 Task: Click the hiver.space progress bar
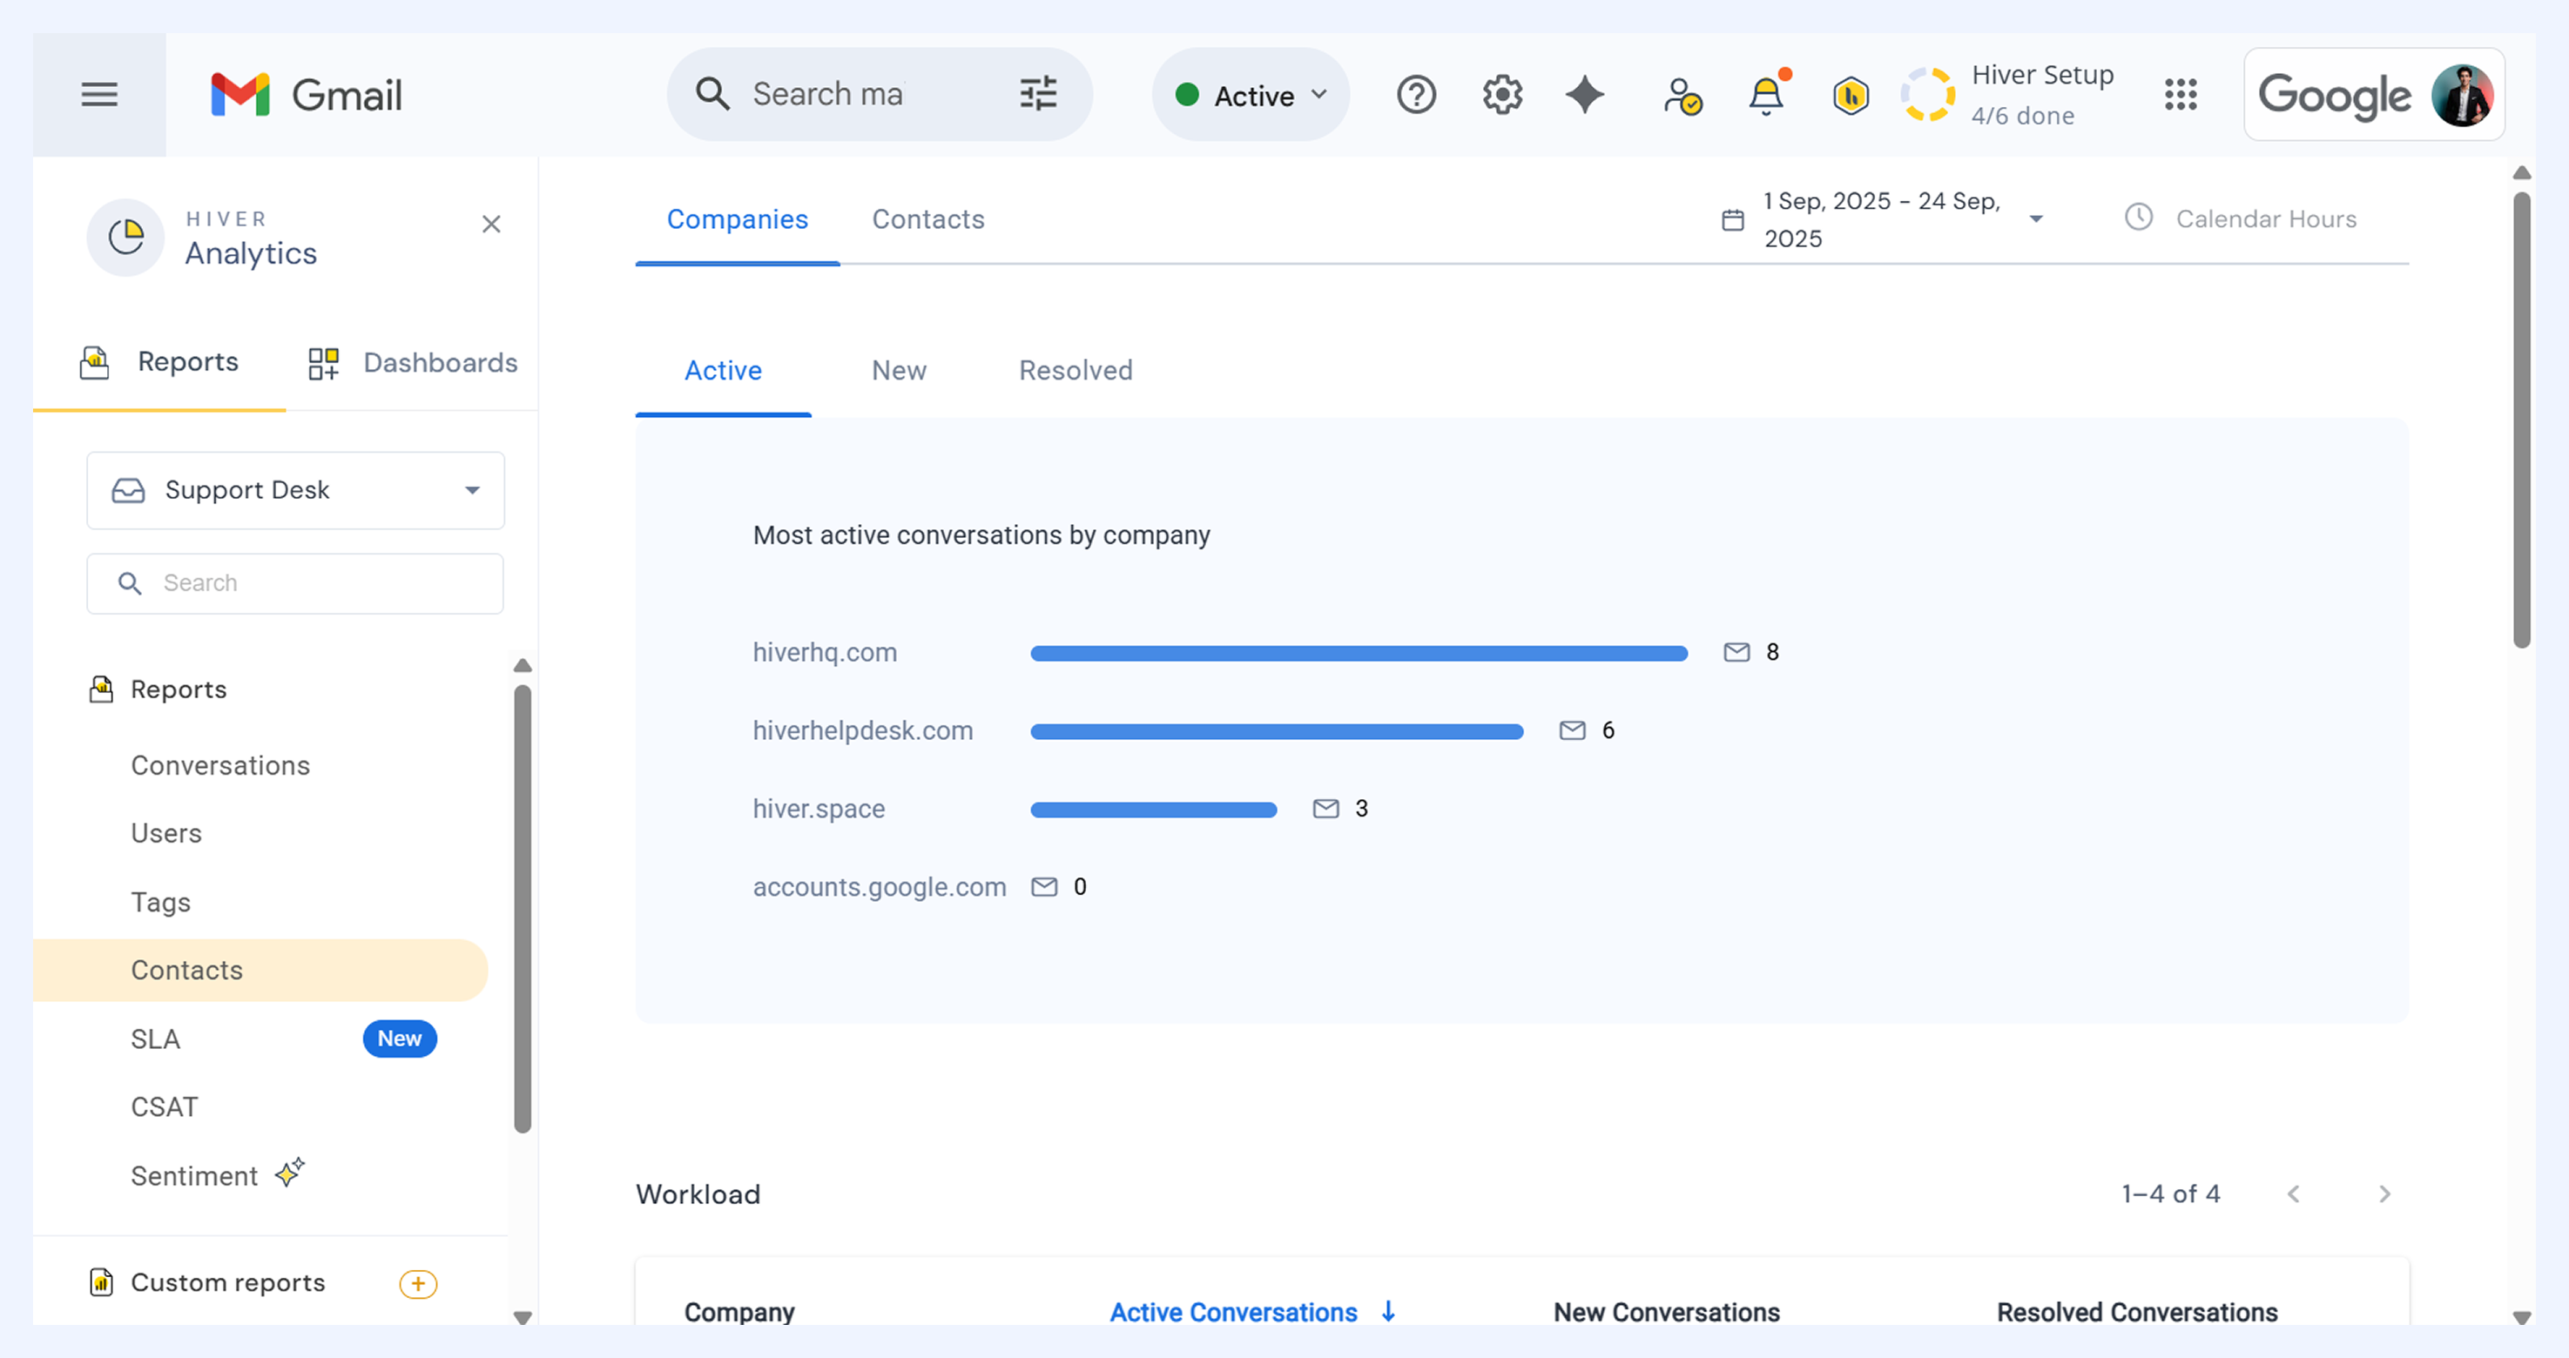point(1154,810)
